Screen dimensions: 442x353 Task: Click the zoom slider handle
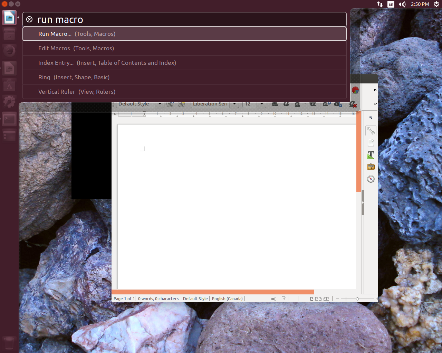[357, 299]
